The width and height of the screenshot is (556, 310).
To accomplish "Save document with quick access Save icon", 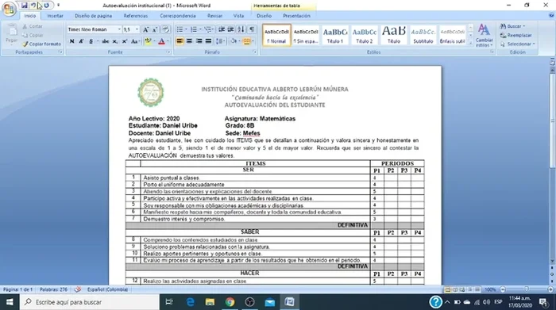I will coord(24,6).
